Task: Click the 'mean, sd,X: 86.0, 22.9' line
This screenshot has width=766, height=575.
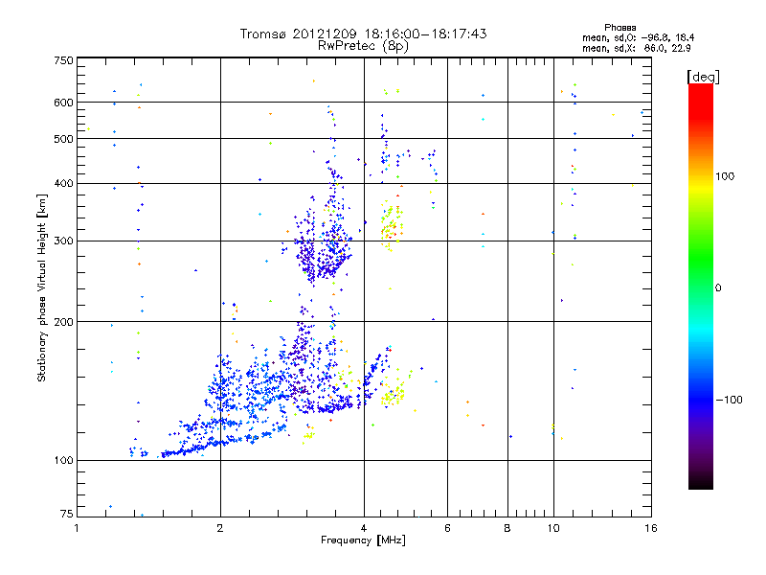Action: point(636,48)
